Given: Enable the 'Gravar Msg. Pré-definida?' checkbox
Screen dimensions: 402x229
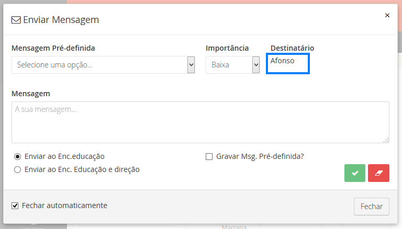Looking at the screenshot, I should coord(209,156).
